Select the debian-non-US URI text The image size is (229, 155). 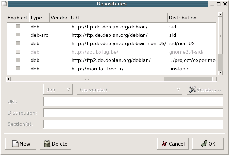pos(119,43)
